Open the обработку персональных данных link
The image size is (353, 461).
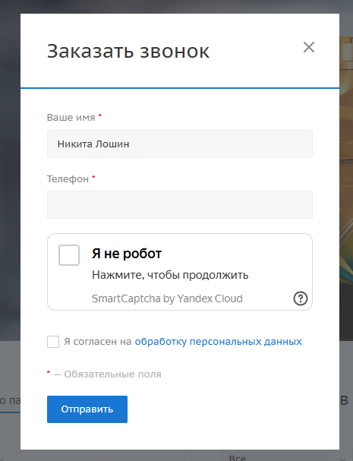coord(218,341)
